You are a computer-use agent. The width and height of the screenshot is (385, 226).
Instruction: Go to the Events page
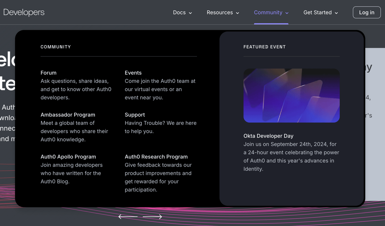(x=133, y=73)
